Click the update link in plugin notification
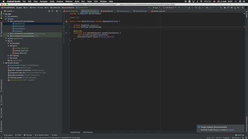Screen dimensions: 248x139 231,130
